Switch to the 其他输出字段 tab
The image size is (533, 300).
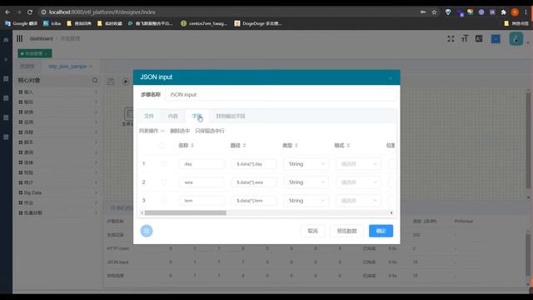point(231,116)
